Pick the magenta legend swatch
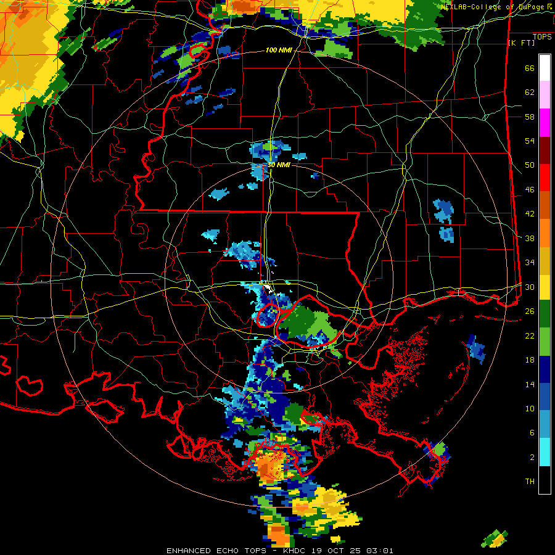The width and height of the screenshot is (555, 555). tap(545, 123)
